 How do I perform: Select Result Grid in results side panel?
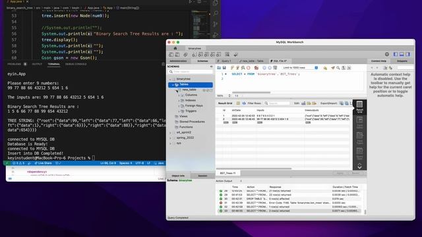click(x=359, y=107)
